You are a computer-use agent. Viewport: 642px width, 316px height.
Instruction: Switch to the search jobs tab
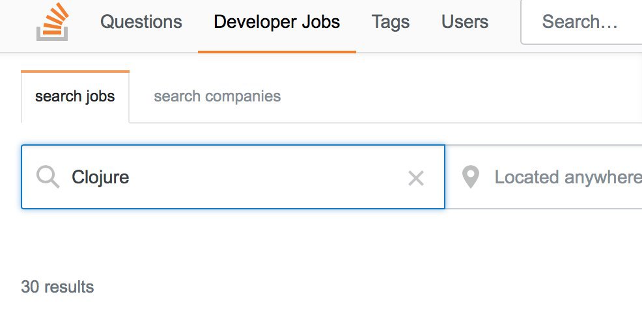point(75,96)
